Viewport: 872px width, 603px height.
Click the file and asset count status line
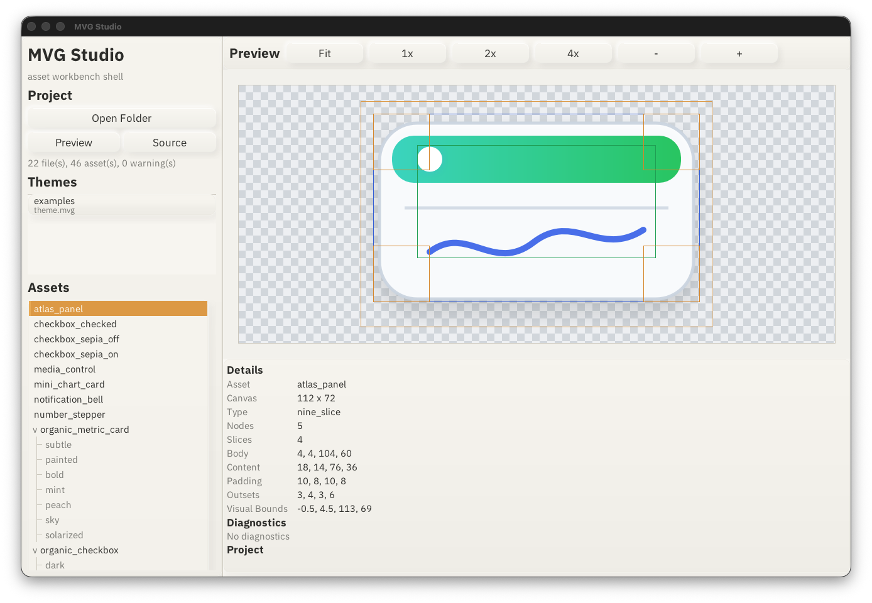[102, 163]
